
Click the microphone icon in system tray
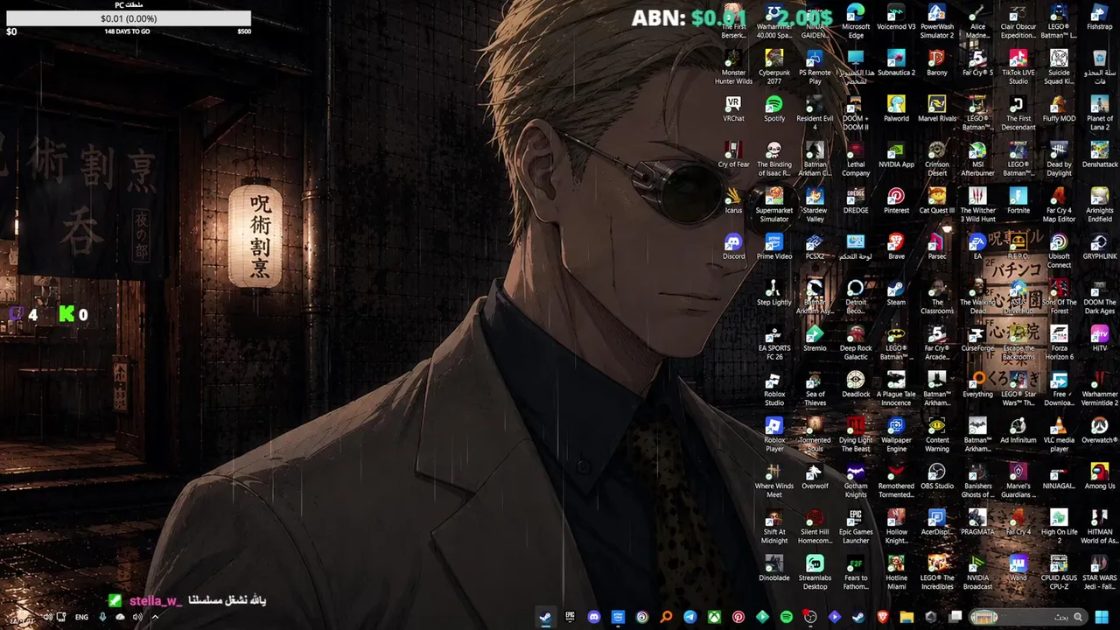(x=102, y=617)
